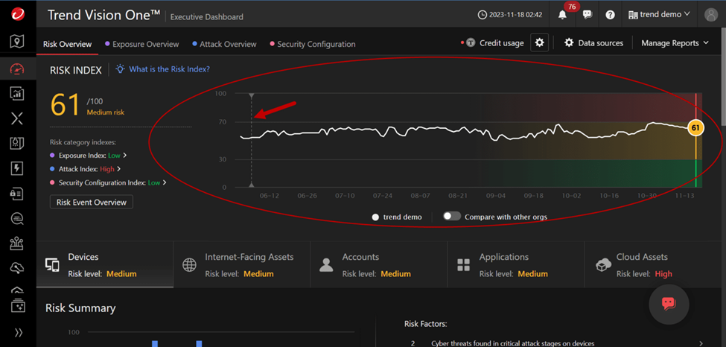Click the clock date-time indicator
This screenshot has height=347, width=726.
point(510,14)
